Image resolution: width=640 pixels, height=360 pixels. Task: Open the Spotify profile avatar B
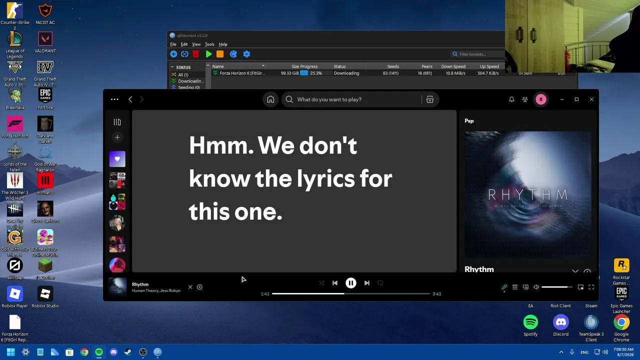(x=540, y=99)
